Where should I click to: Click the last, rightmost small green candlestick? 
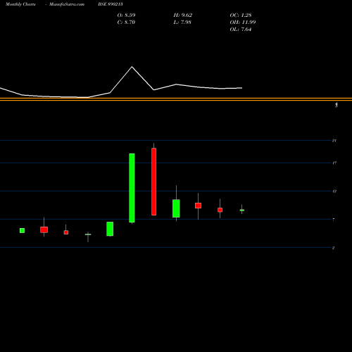[x=242, y=210]
